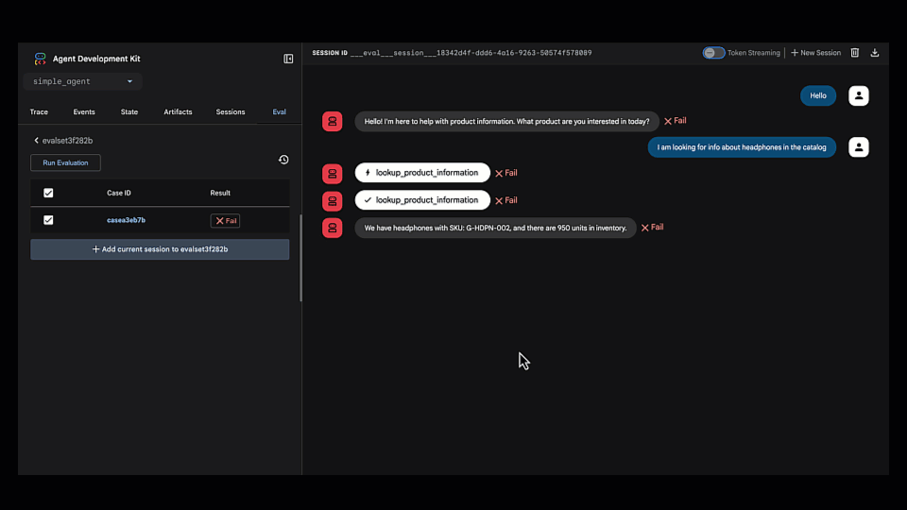Click the headphones catalog user message
The image size is (907, 510).
[x=742, y=147]
